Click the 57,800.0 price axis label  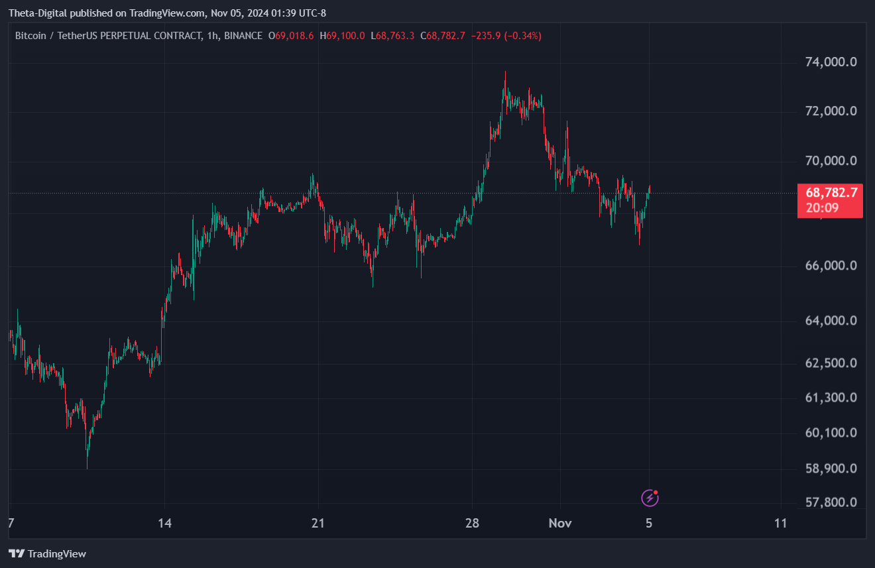coord(831,502)
